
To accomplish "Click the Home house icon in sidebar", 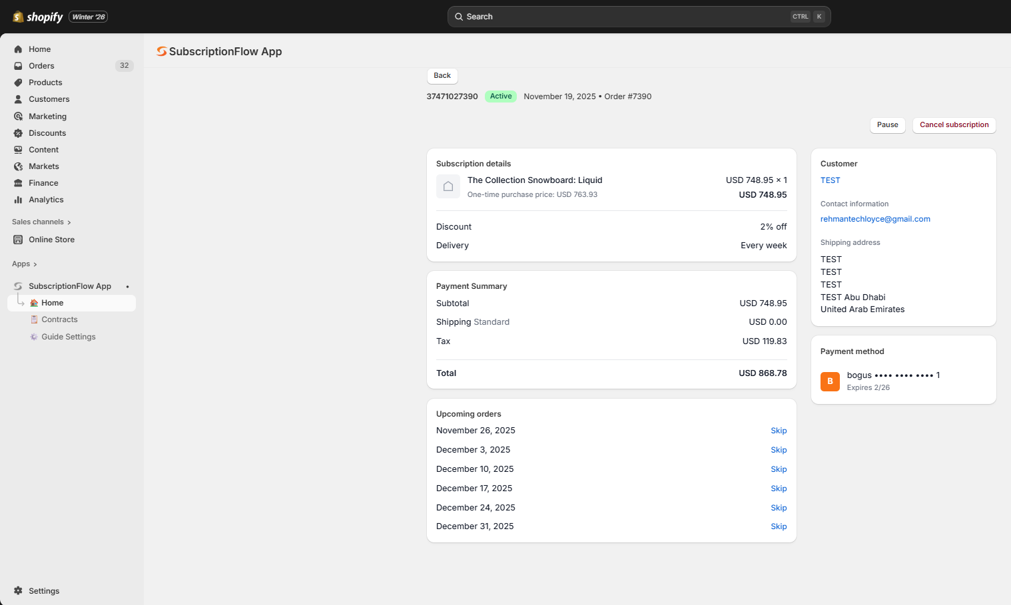I will [x=18, y=49].
